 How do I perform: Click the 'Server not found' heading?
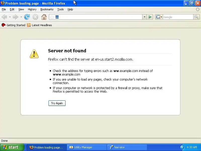(67, 51)
